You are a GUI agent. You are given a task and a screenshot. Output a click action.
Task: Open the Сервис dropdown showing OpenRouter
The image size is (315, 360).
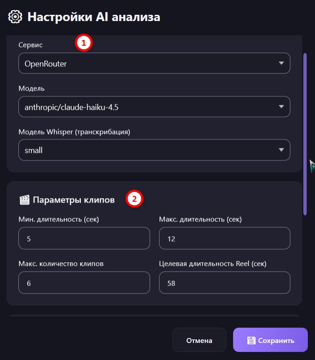tap(154, 63)
